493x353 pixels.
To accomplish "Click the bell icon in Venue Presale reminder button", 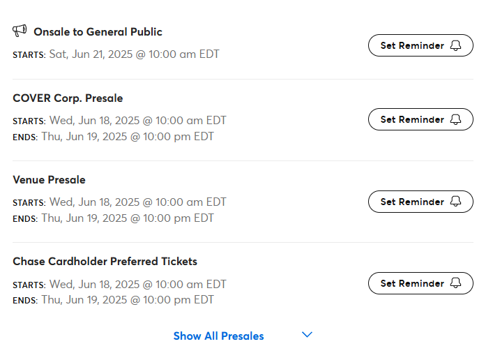I will click(455, 202).
